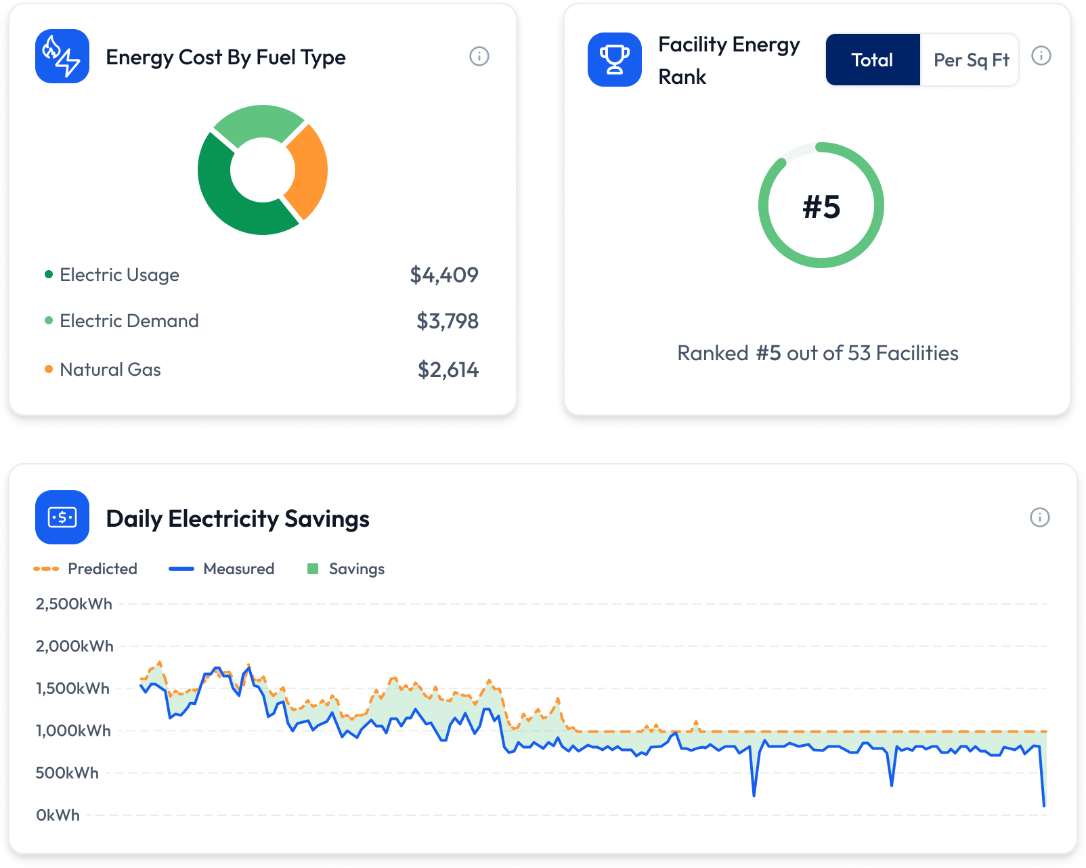Click the dollar bill Daily Electricity Savings icon
Image resolution: width=1086 pixels, height=868 pixels.
pyautogui.click(x=62, y=517)
